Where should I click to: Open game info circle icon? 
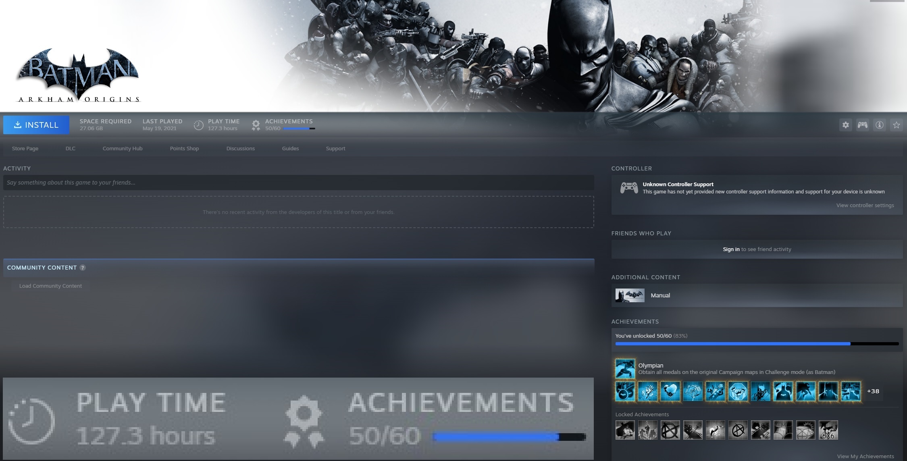tap(879, 125)
